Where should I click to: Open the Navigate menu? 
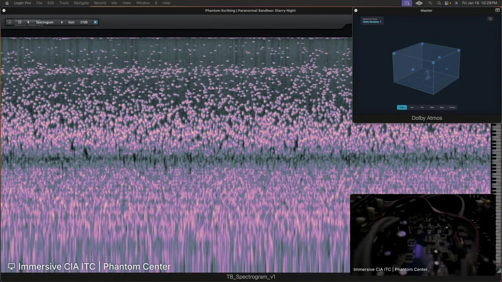click(x=81, y=3)
